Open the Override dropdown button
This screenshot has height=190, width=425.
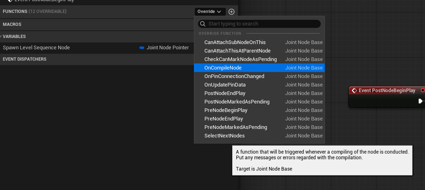click(210, 12)
